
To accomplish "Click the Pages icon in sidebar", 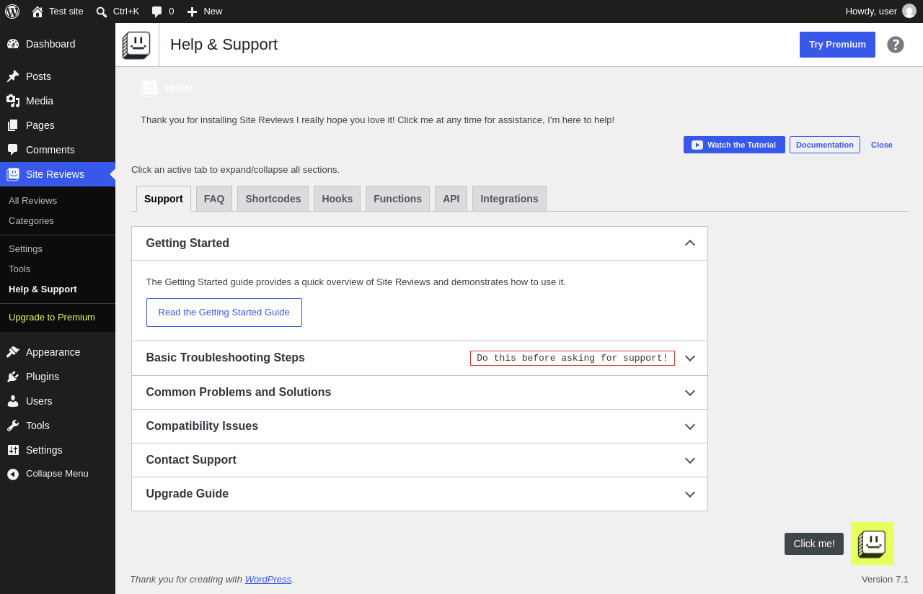I will (13, 125).
